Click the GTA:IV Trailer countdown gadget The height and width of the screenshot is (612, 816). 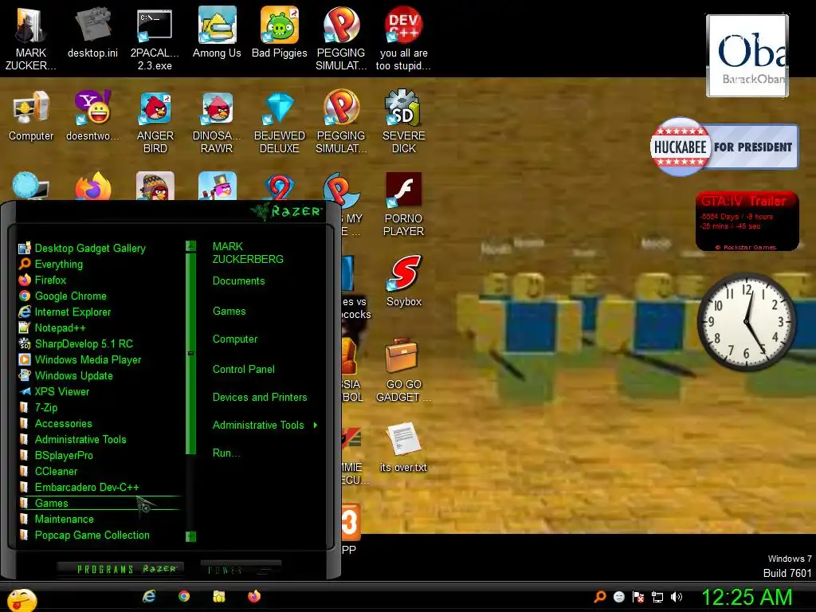(x=747, y=222)
